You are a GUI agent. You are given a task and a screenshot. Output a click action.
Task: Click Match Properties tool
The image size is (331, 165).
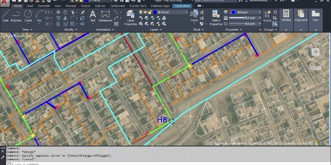pyautogui.click(x=216, y=18)
